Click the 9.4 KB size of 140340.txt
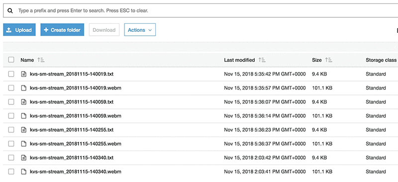The width and height of the screenshot is (398, 182). (x=319, y=158)
